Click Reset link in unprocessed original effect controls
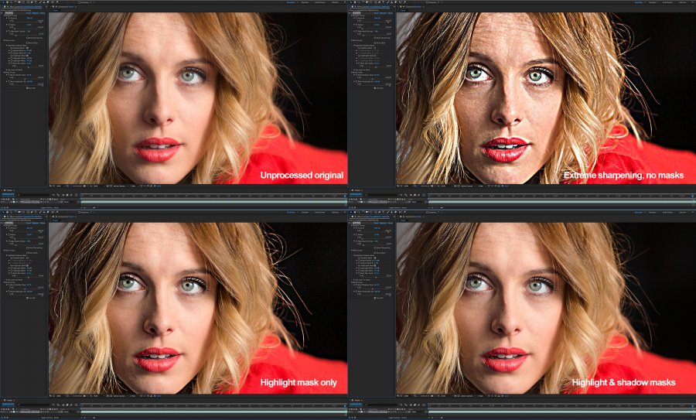696x420 pixels. [x=29, y=13]
